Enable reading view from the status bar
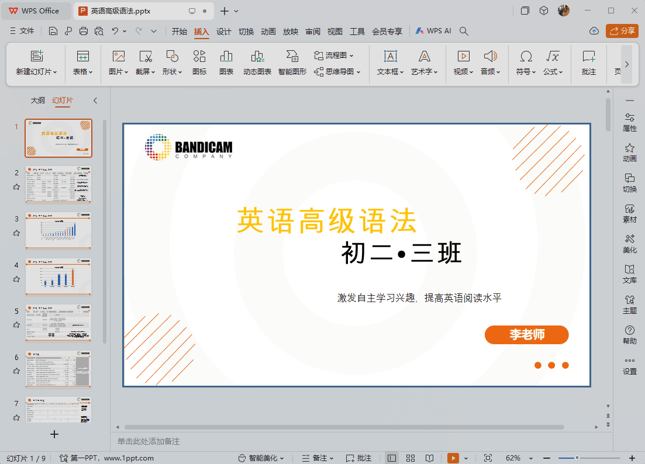This screenshot has height=464, width=645. point(430,458)
